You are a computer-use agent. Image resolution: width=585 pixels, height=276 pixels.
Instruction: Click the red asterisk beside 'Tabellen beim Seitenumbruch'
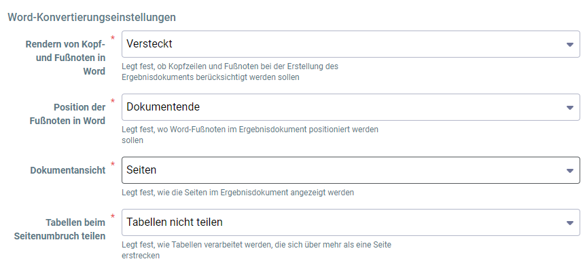(113, 216)
